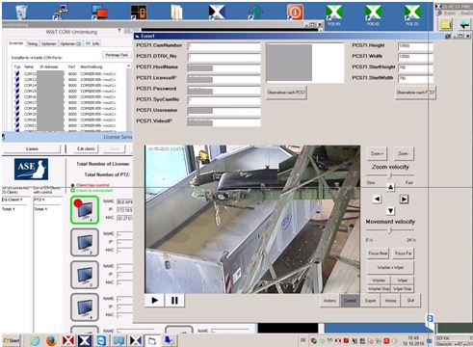The height and width of the screenshot is (347, 473).
Task: Click the Edit clients button
Action: tap(86, 148)
